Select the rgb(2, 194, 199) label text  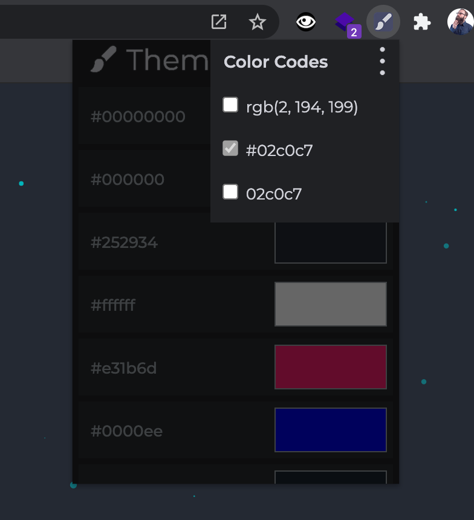coord(302,107)
